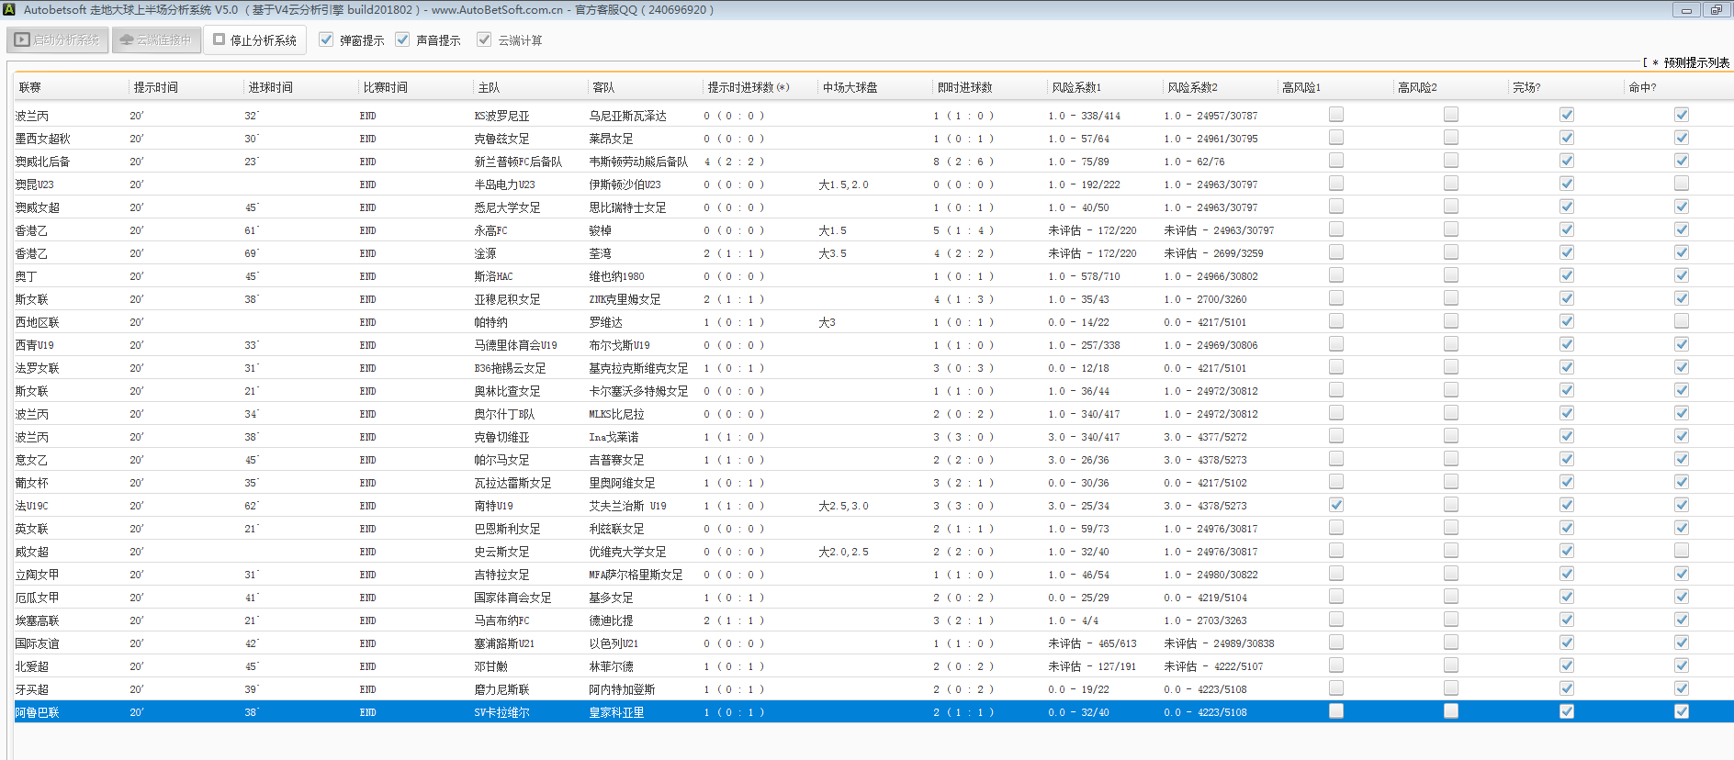
Task: Disable the 弹窗提示 popup alert checkbox
Action: pos(326,39)
